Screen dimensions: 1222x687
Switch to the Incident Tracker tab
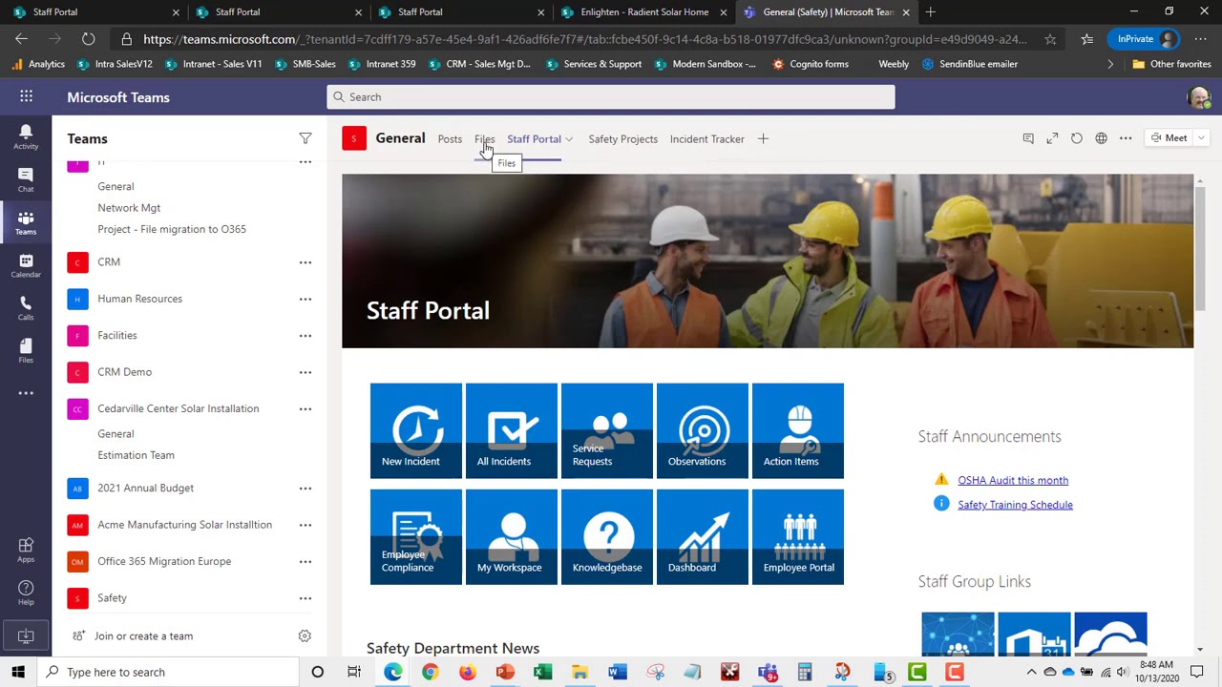tap(706, 139)
